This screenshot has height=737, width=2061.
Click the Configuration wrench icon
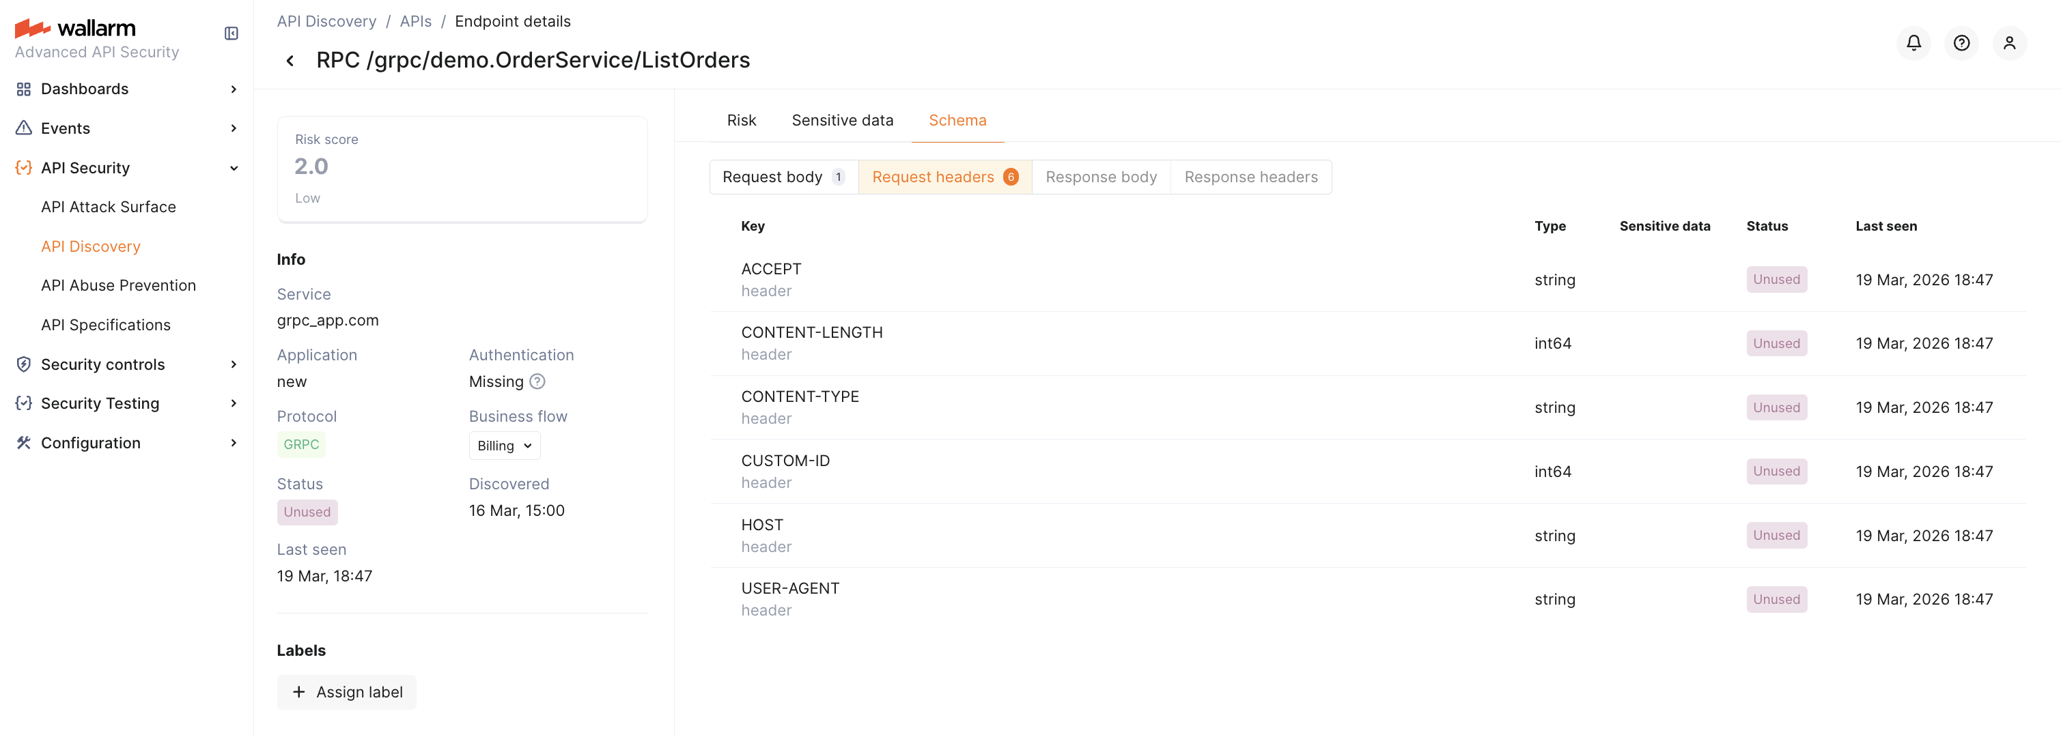pyautogui.click(x=23, y=442)
